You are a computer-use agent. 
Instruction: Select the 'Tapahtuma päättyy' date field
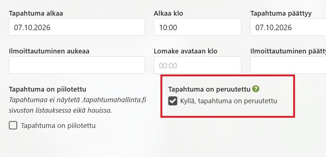click(x=288, y=27)
